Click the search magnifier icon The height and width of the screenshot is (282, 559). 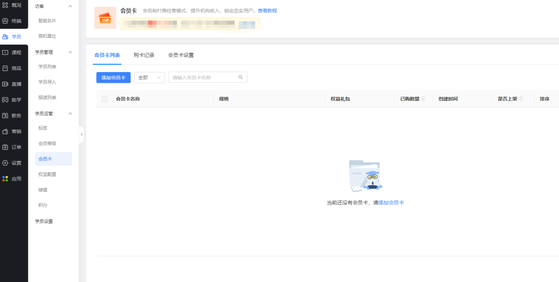(241, 77)
